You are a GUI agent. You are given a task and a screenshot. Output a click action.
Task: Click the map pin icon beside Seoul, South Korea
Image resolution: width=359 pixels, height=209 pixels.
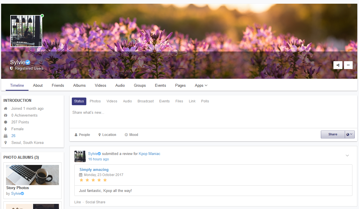tap(6, 142)
